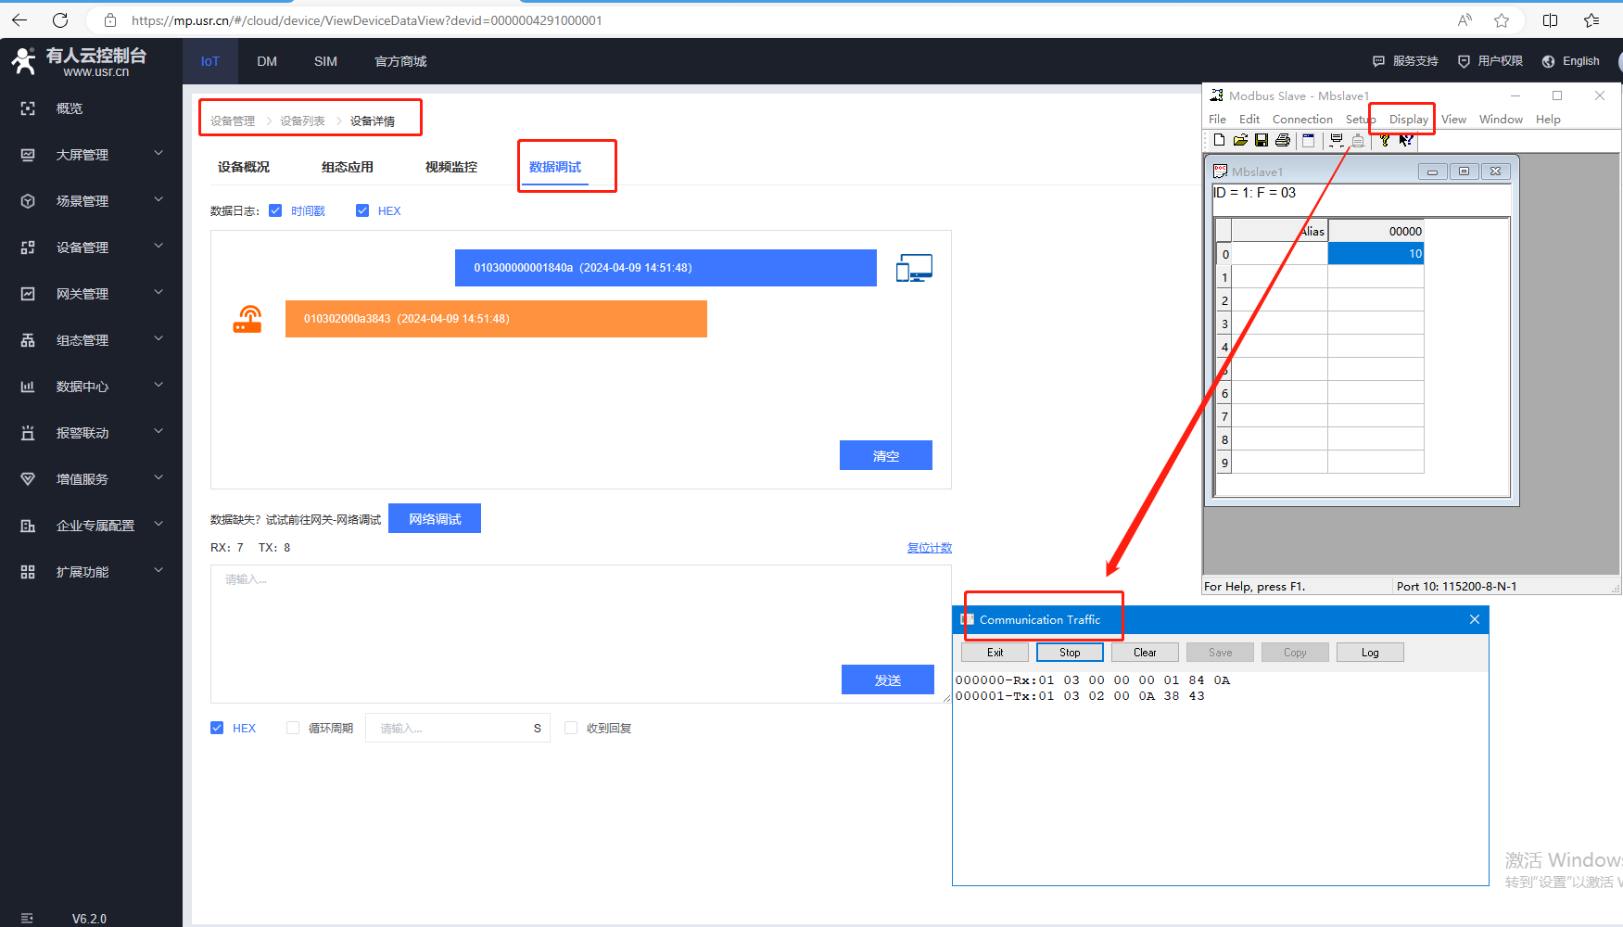This screenshot has width=1623, height=927.
Task: Click the Connect icon in Modbus Slave toolbar
Action: 1336,140
